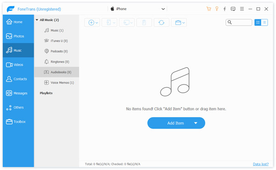Select Podcasts (0) category

click(x=57, y=51)
